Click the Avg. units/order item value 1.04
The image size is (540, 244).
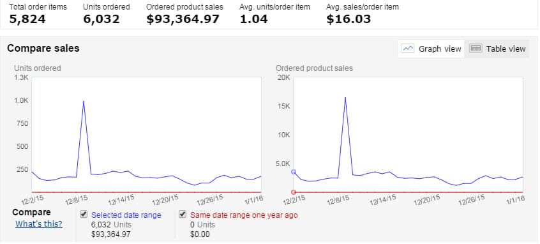coord(253,19)
